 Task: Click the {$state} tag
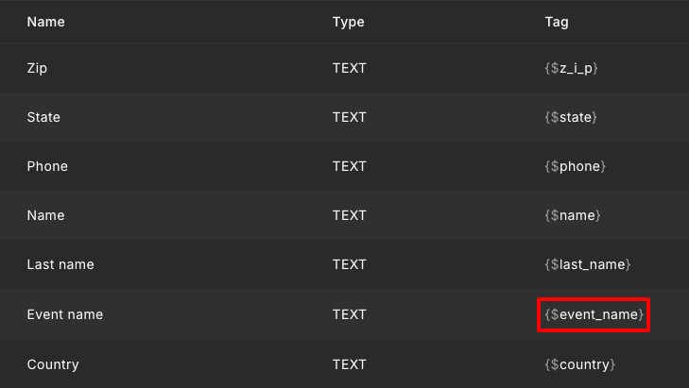(571, 117)
